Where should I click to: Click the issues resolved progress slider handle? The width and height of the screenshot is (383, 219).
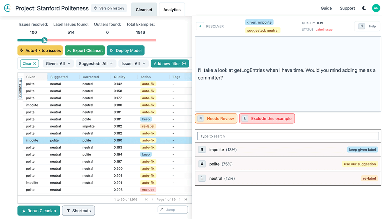[x=45, y=40]
